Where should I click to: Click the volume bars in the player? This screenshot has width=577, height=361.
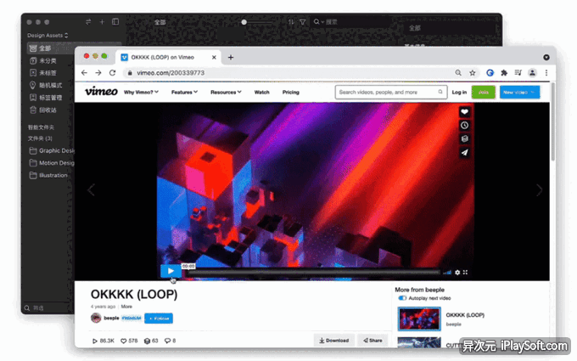(x=447, y=273)
